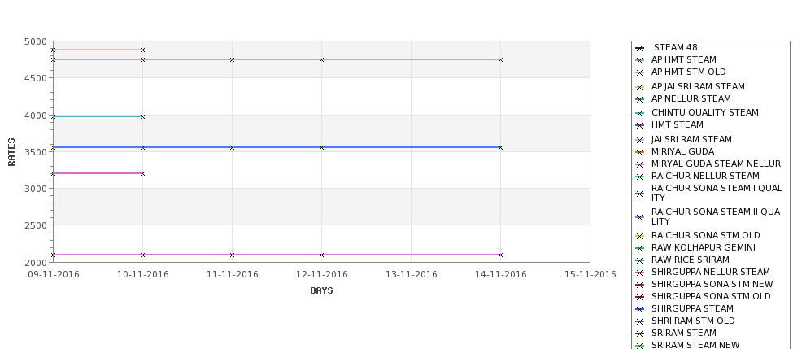
Task: Select the SHIRGUPPA NELLUR STEAM legend label
Action: [711, 272]
